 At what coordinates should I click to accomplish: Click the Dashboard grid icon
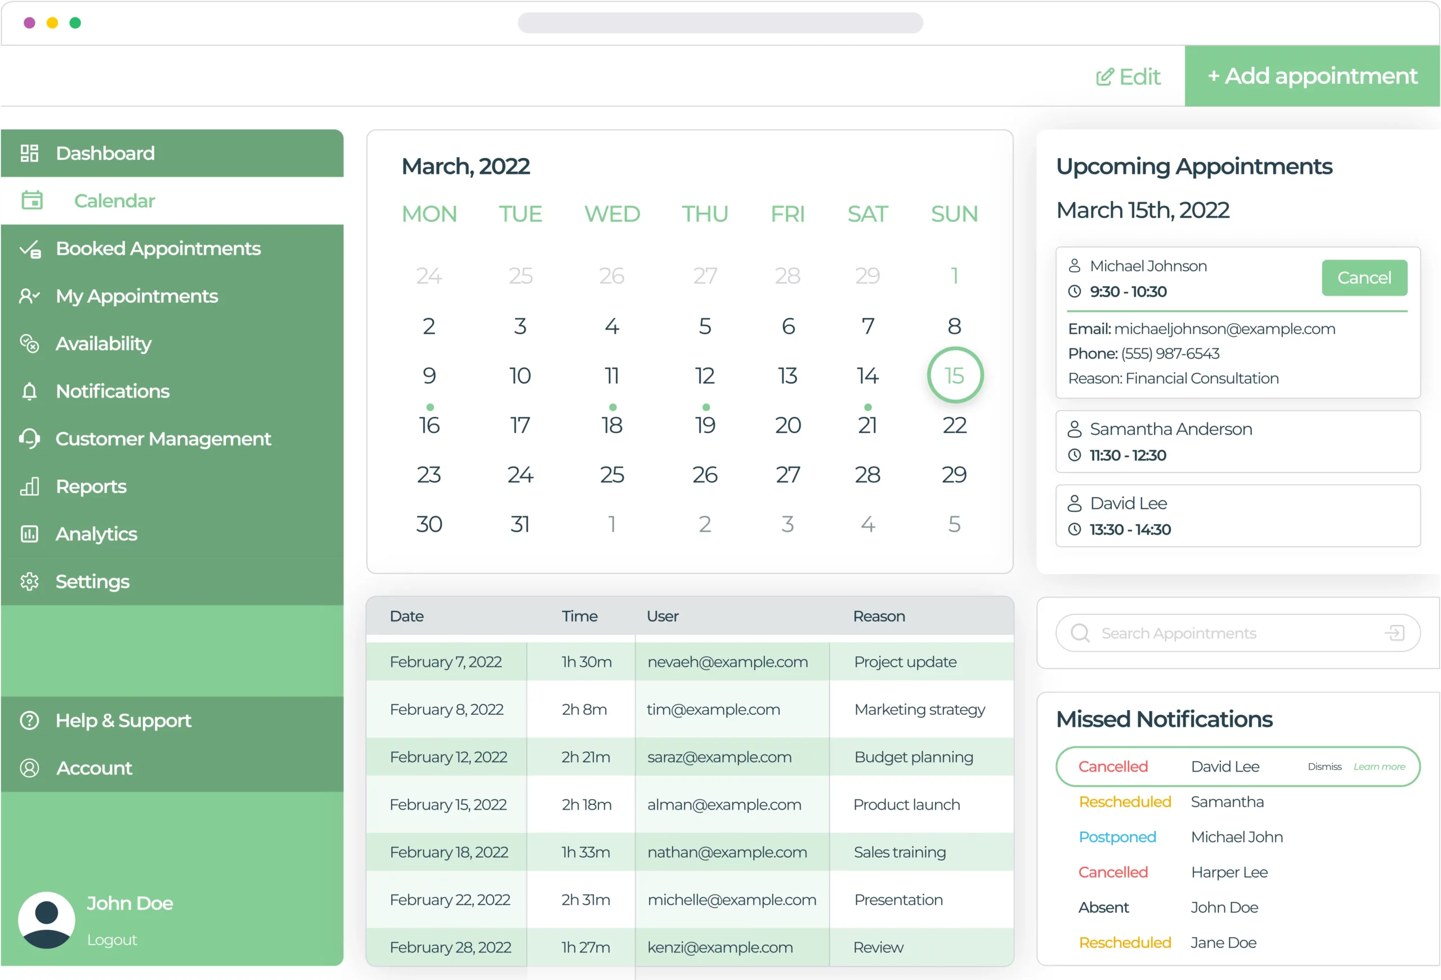click(29, 153)
